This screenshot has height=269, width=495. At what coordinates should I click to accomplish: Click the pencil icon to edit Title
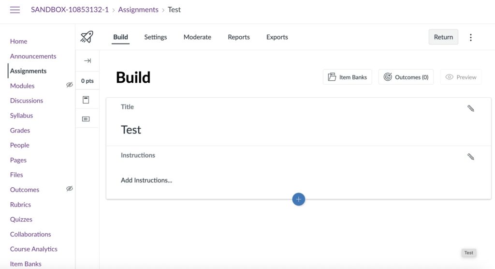470,108
